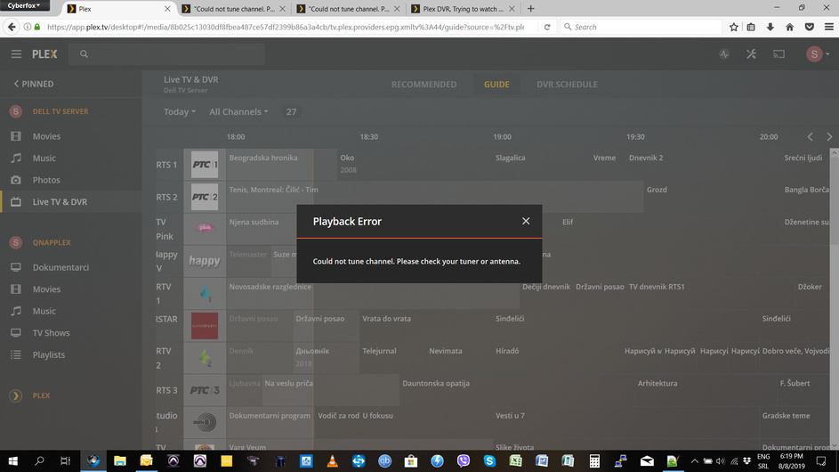839x472 pixels.
Task: Go back to PINNED sidebar
Action: click(33, 84)
